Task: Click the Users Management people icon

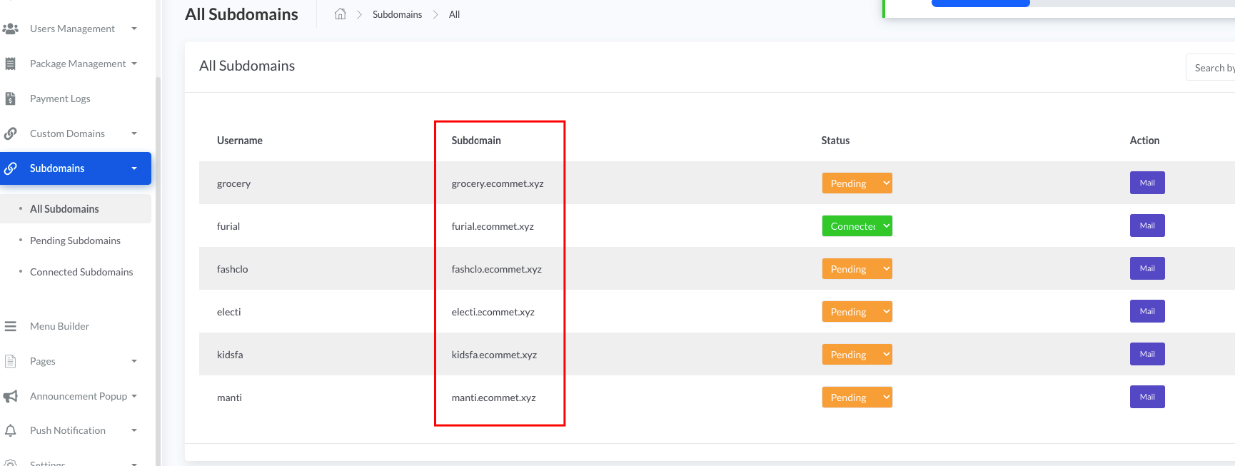Action: pyautogui.click(x=11, y=29)
